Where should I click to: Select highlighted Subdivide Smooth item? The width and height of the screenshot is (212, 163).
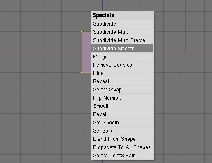pyautogui.click(x=122, y=48)
